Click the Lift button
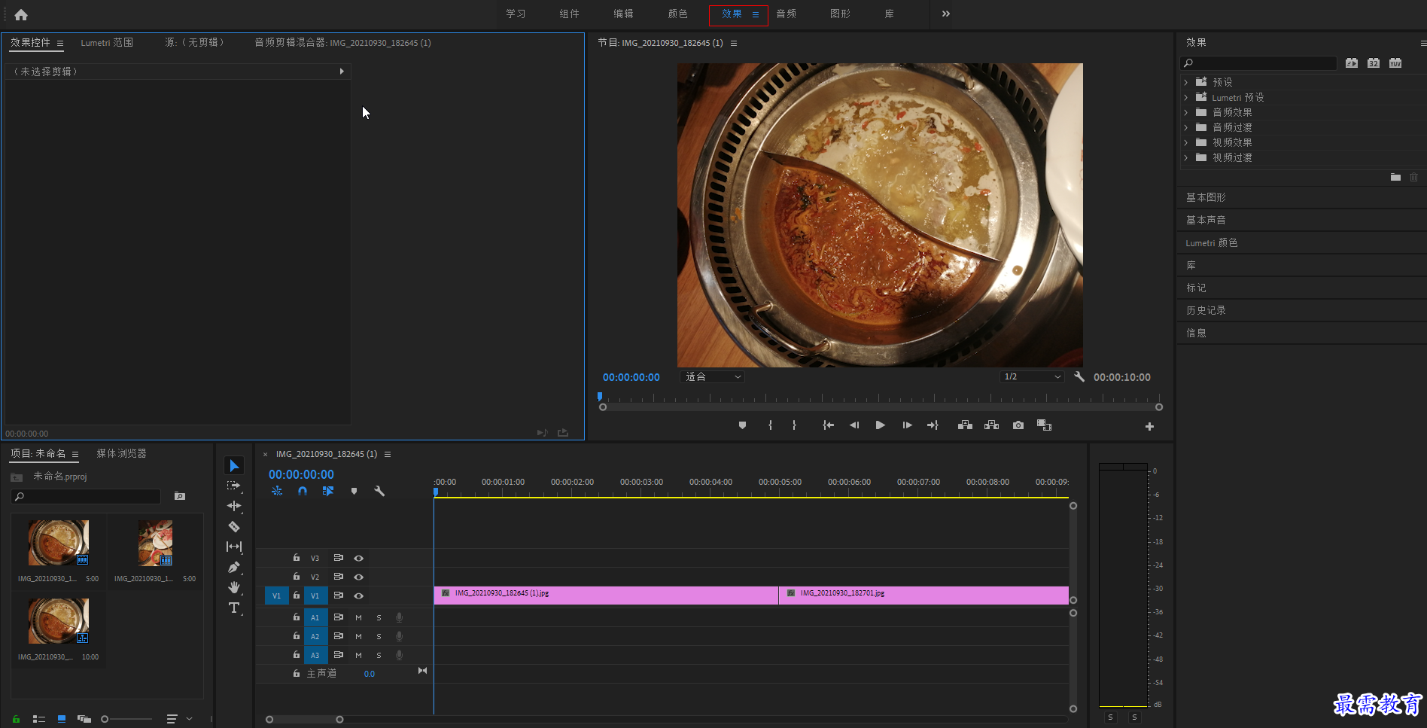1427x728 pixels. (x=965, y=425)
